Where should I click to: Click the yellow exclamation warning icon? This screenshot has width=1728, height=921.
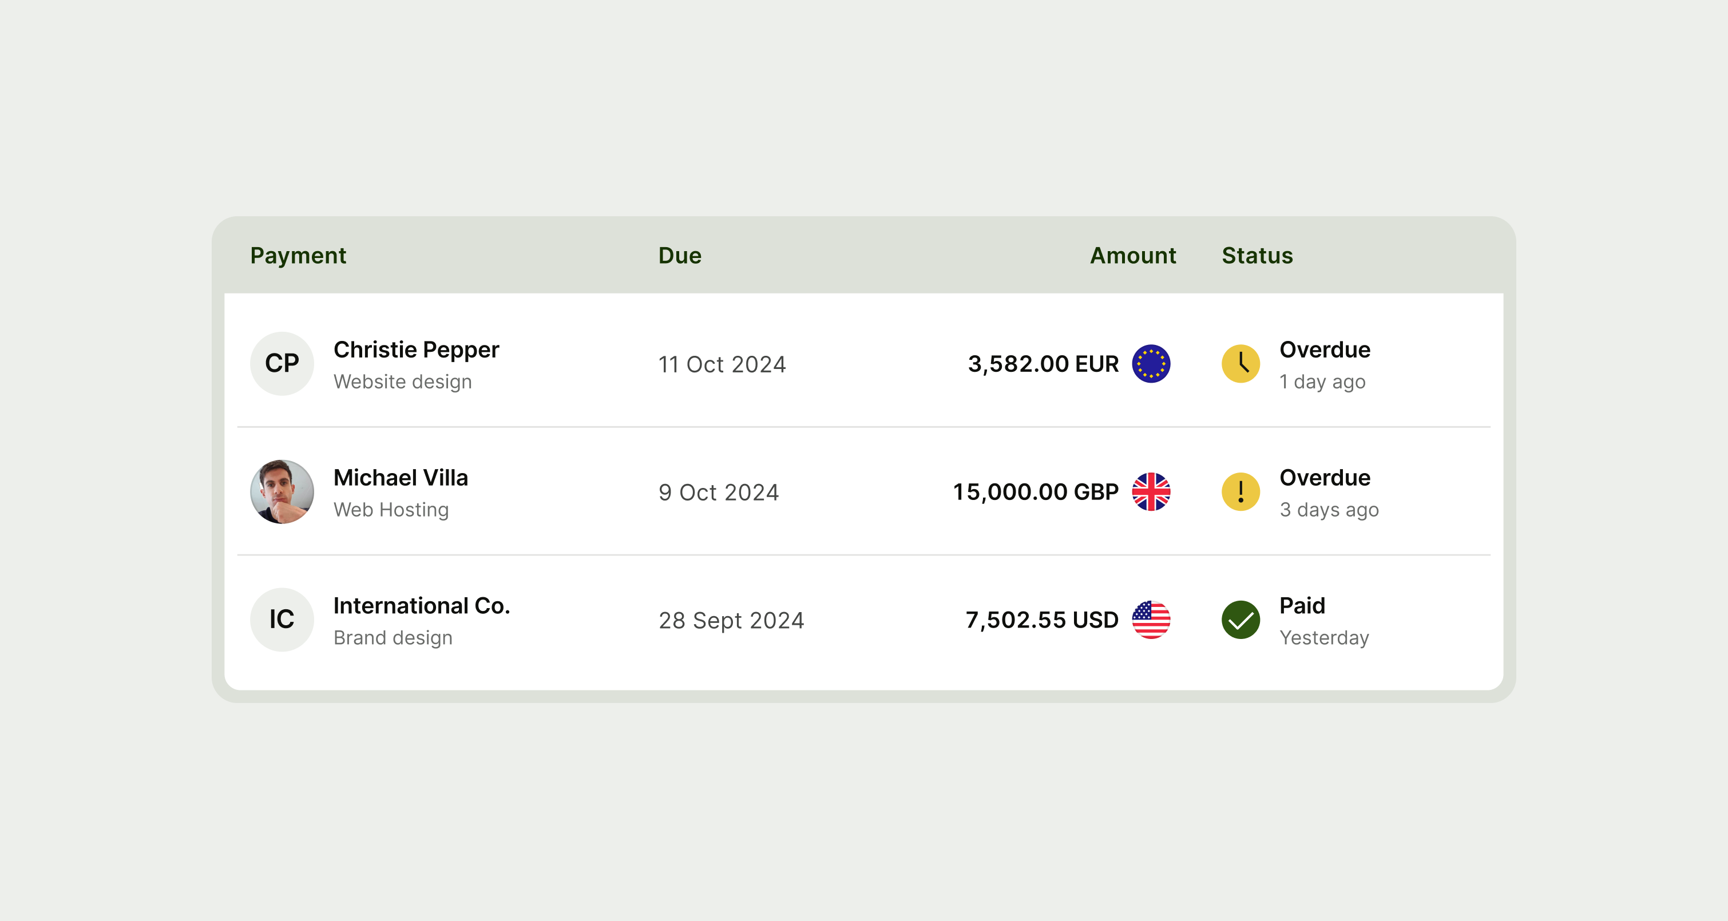[x=1240, y=492]
